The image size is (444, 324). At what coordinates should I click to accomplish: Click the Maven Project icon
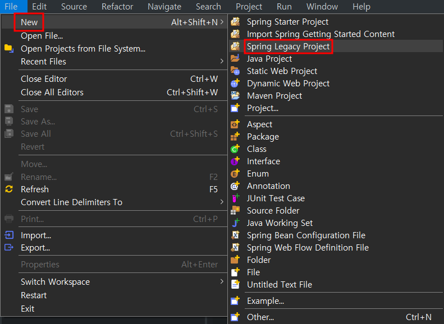(x=235, y=95)
